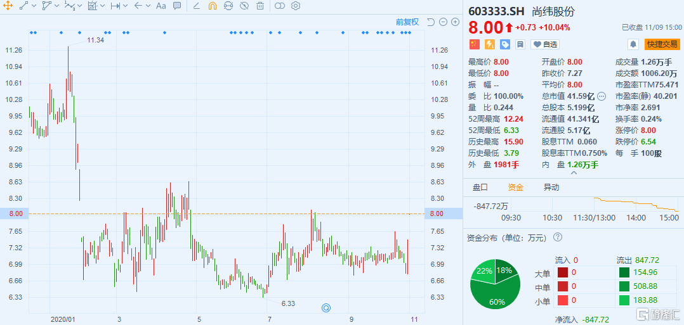Click stock name 尚纬股份
Screen dimensions: 684x325
click(x=552, y=12)
